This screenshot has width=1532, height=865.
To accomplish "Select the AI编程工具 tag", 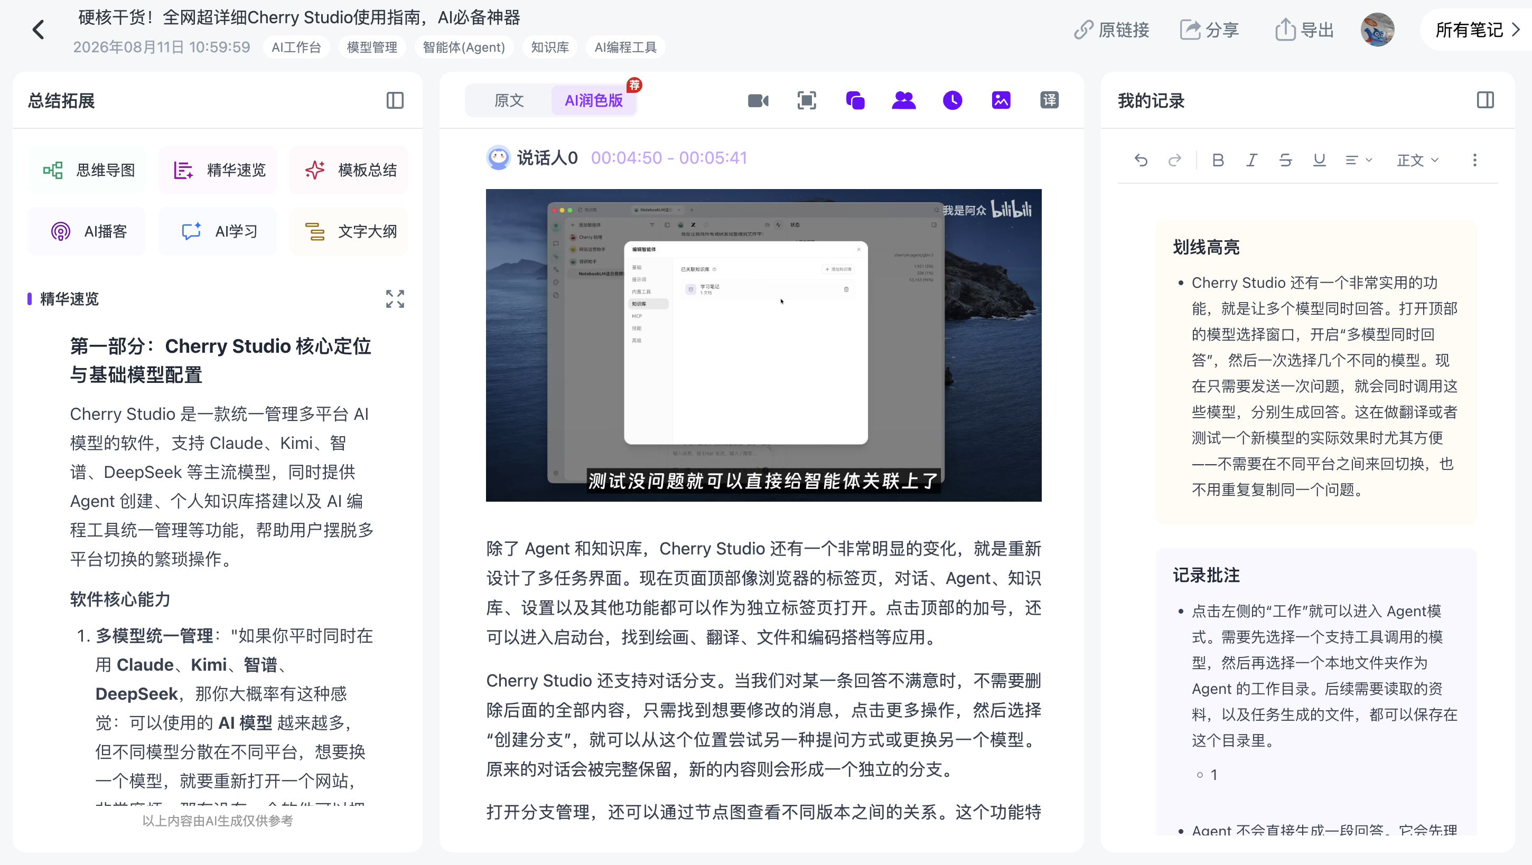I will coord(625,48).
